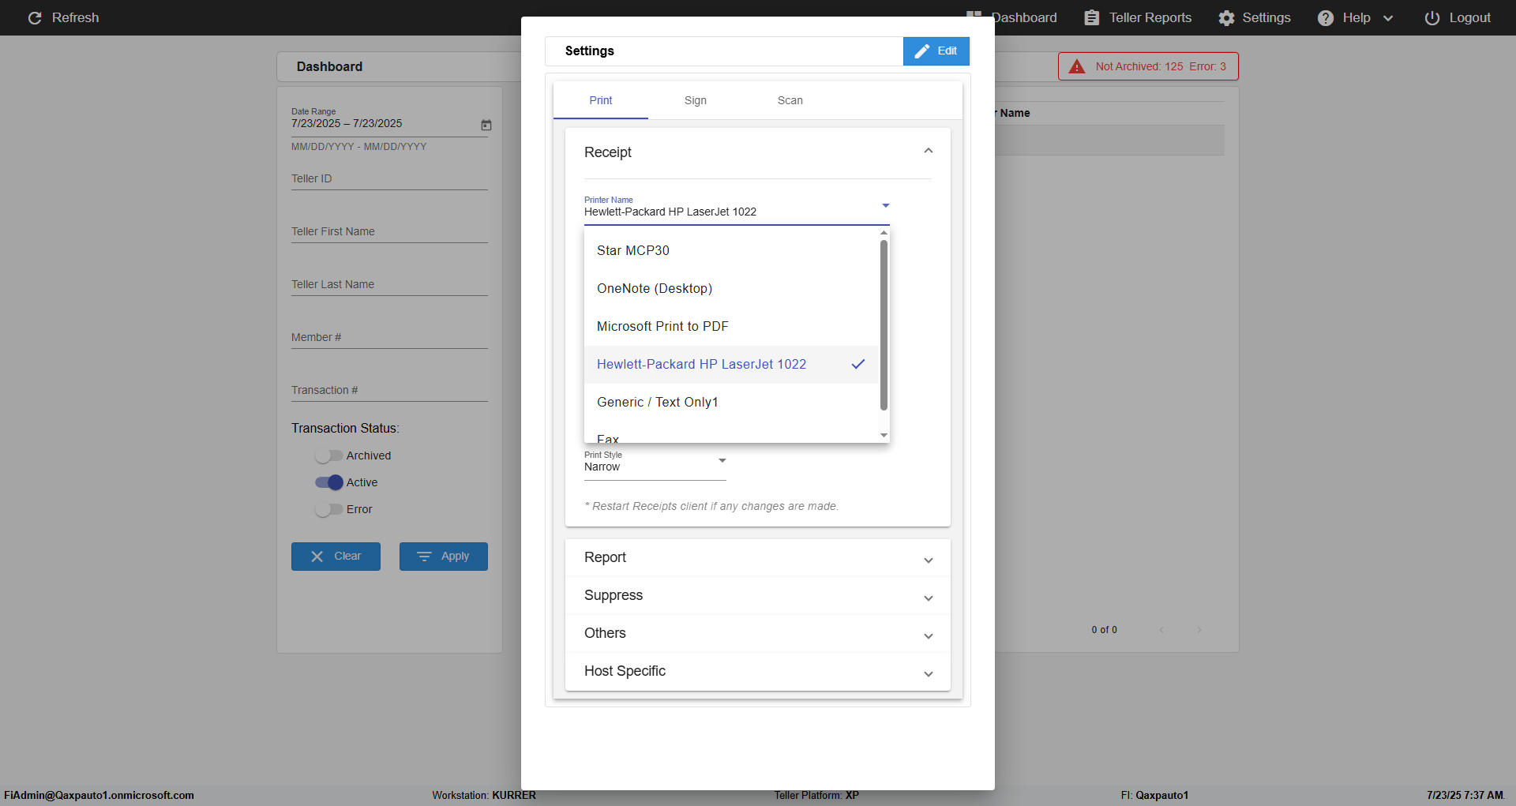Switch to the Scan tab
Screen dimensions: 1516x806
click(790, 100)
